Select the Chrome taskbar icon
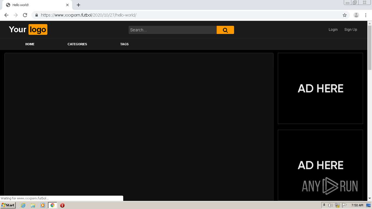 tap(52, 205)
